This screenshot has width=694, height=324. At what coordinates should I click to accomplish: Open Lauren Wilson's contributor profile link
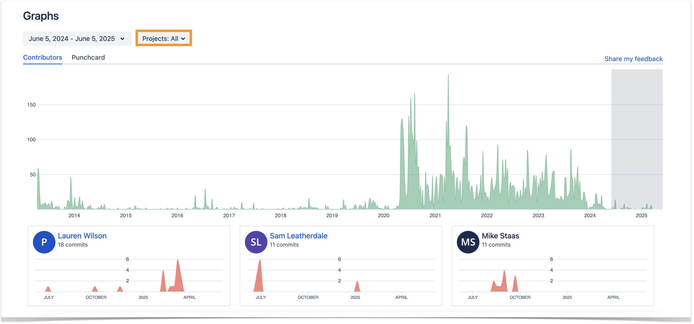82,236
